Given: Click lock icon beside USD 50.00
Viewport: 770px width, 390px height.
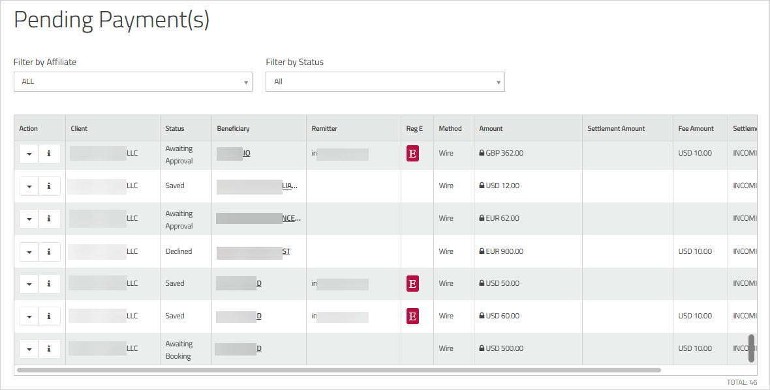Looking at the screenshot, I should (x=482, y=283).
